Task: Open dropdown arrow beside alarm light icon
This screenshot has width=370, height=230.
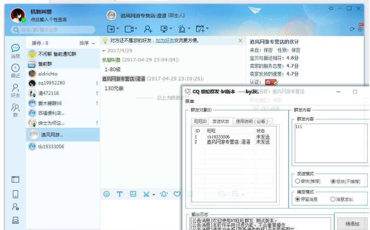Action: 189,29
